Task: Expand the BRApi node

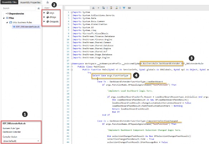Action: [44, 17]
